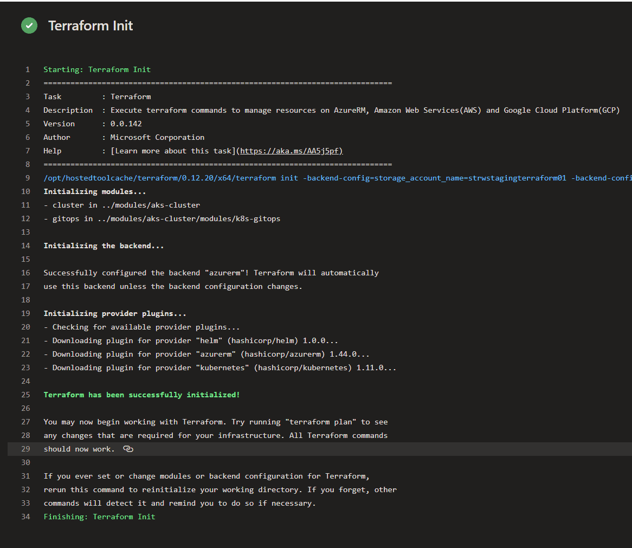Viewport: 632px width, 548px height.
Task: Select the Initializing provider plugins line
Action: point(114,313)
